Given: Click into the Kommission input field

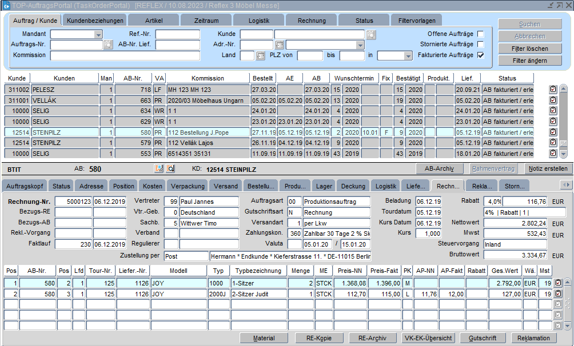Looking at the screenshot, I should click(x=125, y=55).
